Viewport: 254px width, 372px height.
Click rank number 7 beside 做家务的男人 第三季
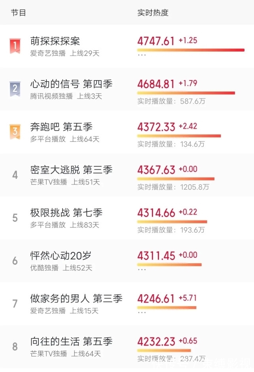pyautogui.click(x=15, y=304)
